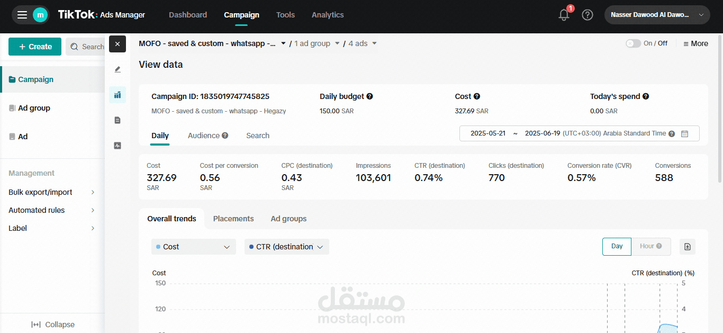Click the CTR (destination) value 0.74%
This screenshot has width=723, height=333.
pyautogui.click(x=428, y=178)
